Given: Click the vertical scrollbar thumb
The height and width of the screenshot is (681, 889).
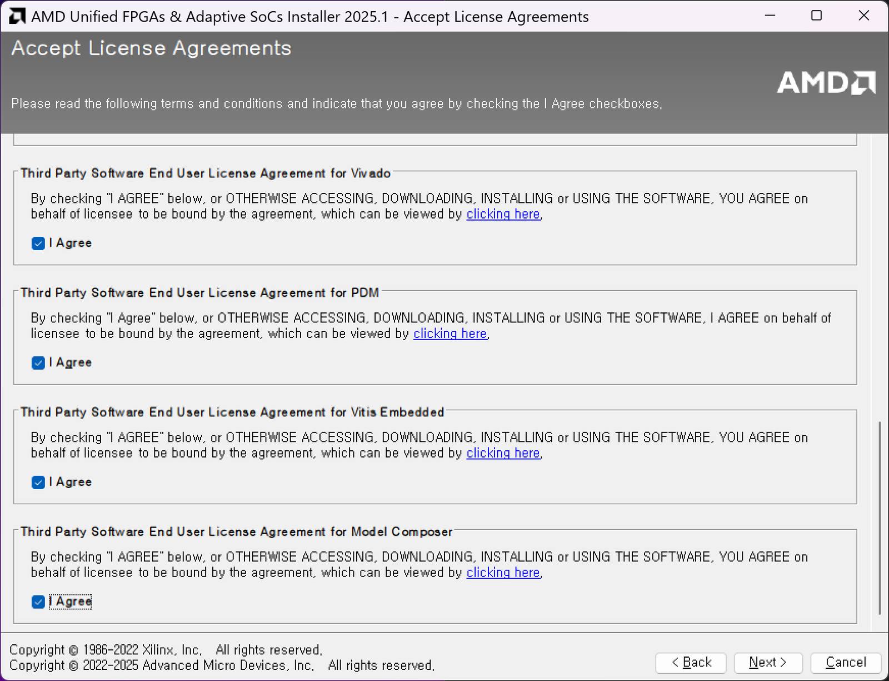Looking at the screenshot, I should click(880, 517).
